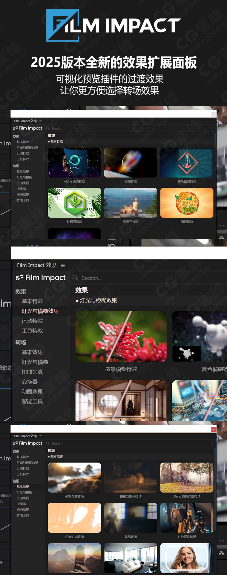Select 工具特效 in the middle panel sidebar
This screenshot has width=227, height=575.
(32, 331)
